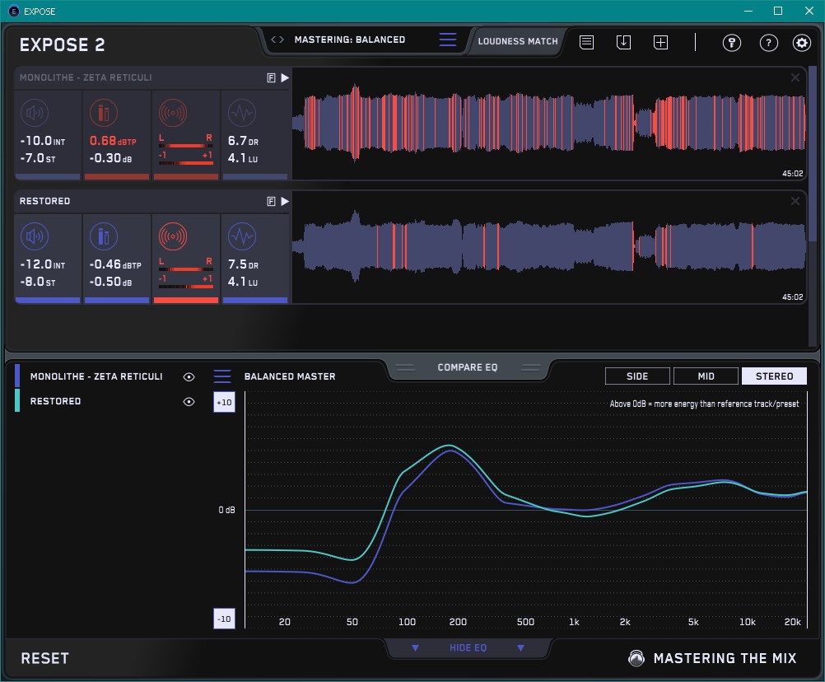Click the stereo phase icon on Restored track

pos(173,237)
